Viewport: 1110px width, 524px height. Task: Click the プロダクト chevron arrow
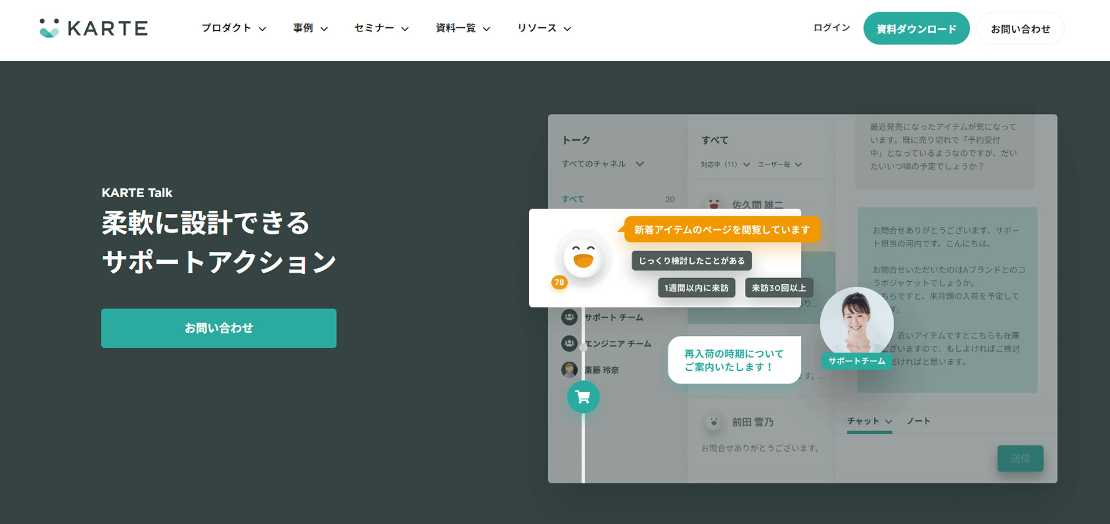point(262,29)
